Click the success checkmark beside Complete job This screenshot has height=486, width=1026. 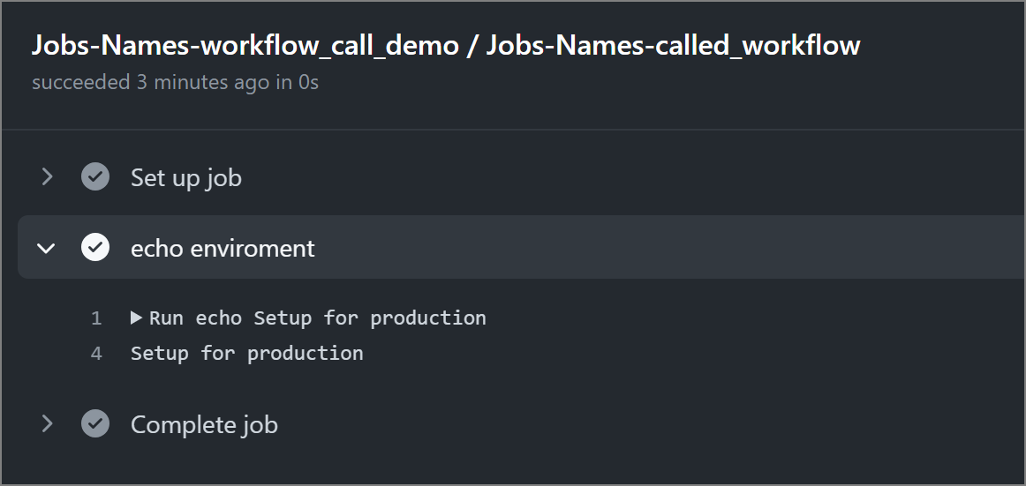(95, 424)
